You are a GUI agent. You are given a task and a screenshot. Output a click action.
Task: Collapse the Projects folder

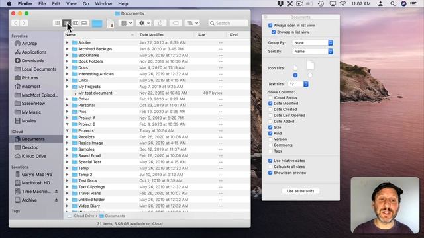(x=67, y=131)
